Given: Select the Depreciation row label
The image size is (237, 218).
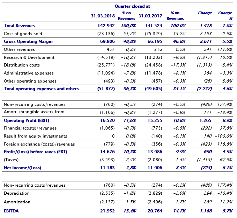Looking at the screenshot, I should coord(16,193).
